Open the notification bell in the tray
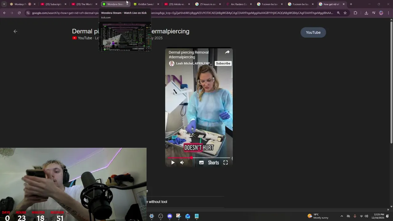This screenshot has height=221, width=393. click(x=387, y=216)
